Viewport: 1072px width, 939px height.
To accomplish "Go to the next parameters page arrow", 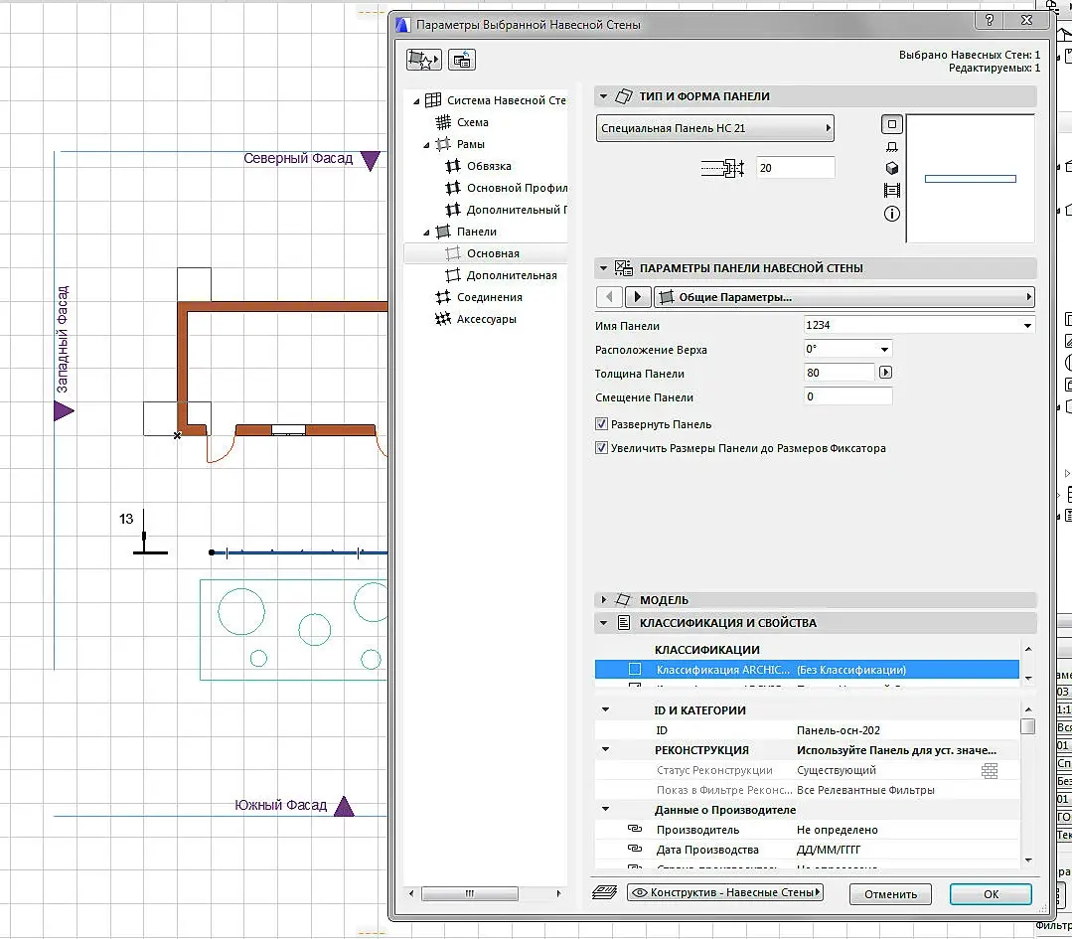I will coord(638,297).
